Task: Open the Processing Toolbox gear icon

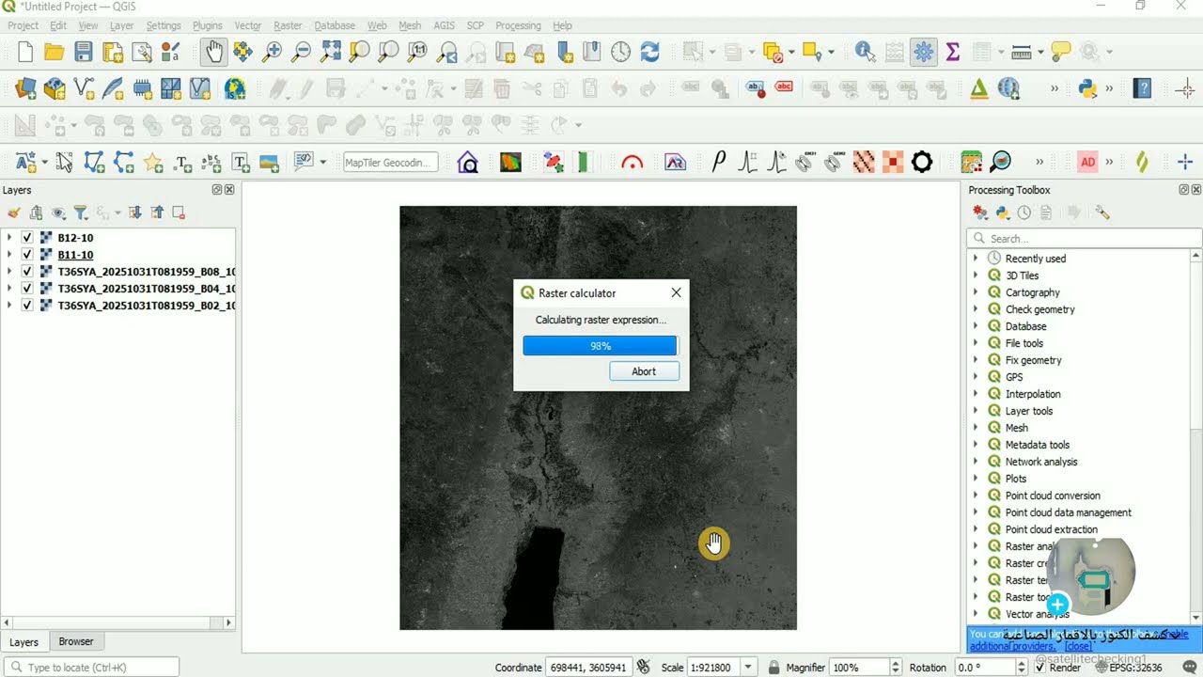Action: 924,52
